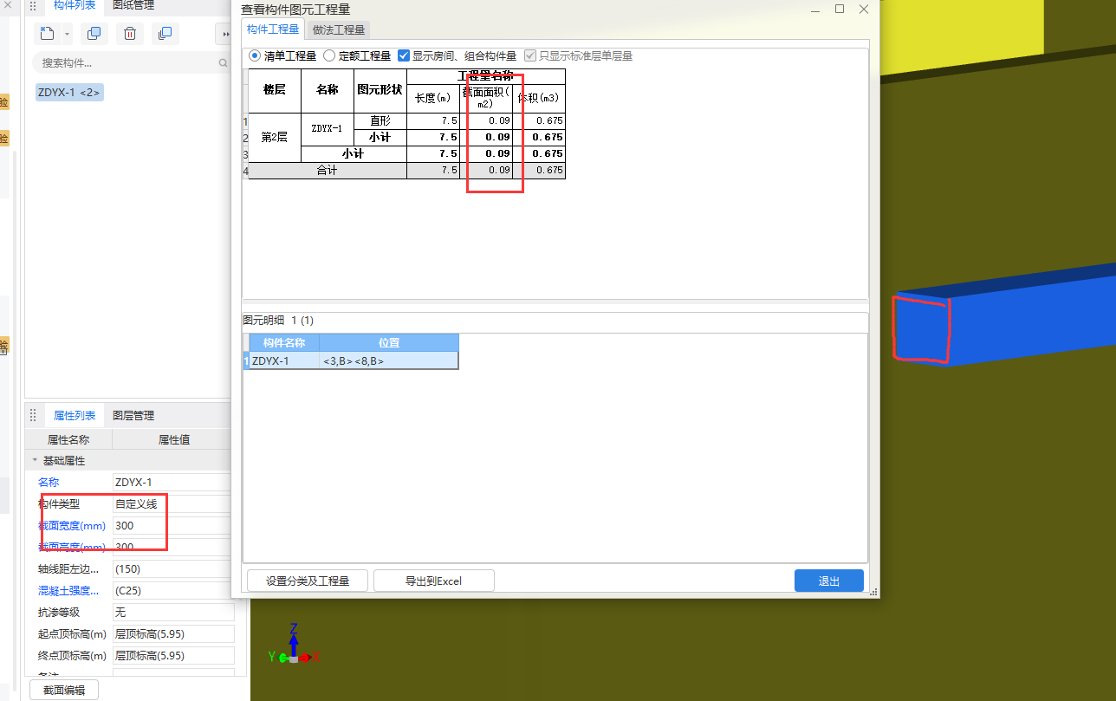
Task: Close the far-left panel with X
Action: (7, 5)
